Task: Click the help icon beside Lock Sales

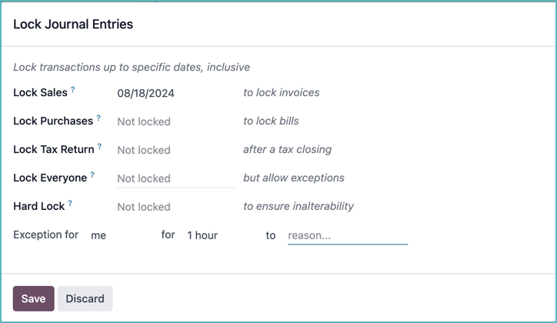Action: click(x=73, y=90)
